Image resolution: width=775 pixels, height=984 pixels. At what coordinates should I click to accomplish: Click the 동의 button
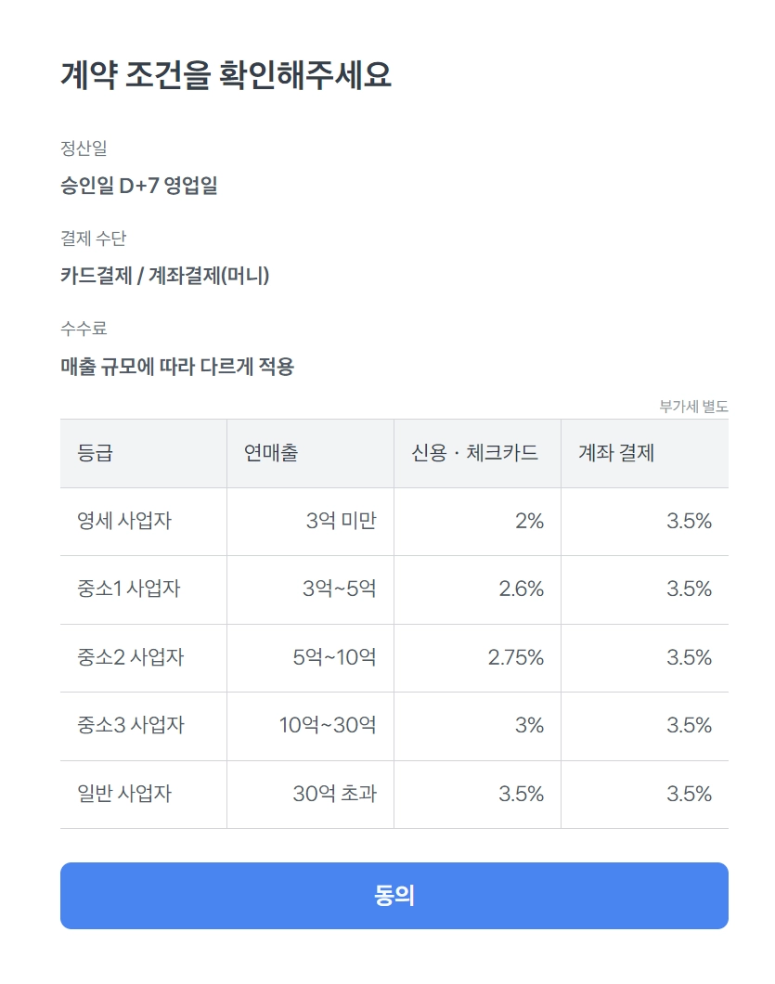[x=394, y=896]
